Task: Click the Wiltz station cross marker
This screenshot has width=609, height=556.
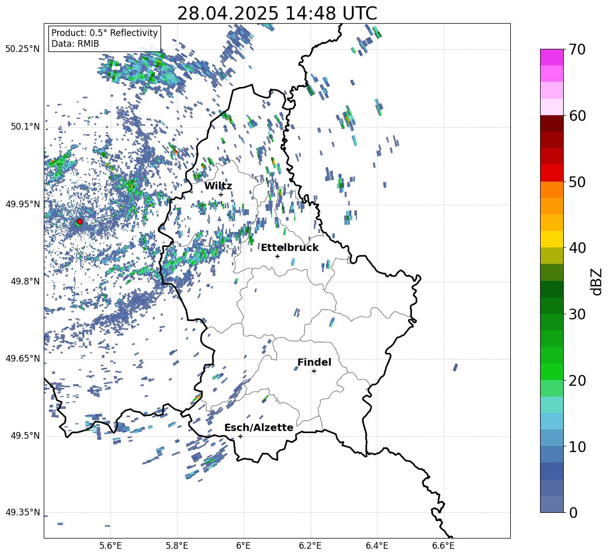Action: pyautogui.click(x=221, y=194)
